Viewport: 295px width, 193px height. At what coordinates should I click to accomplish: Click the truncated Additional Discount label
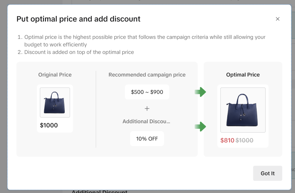146,121
